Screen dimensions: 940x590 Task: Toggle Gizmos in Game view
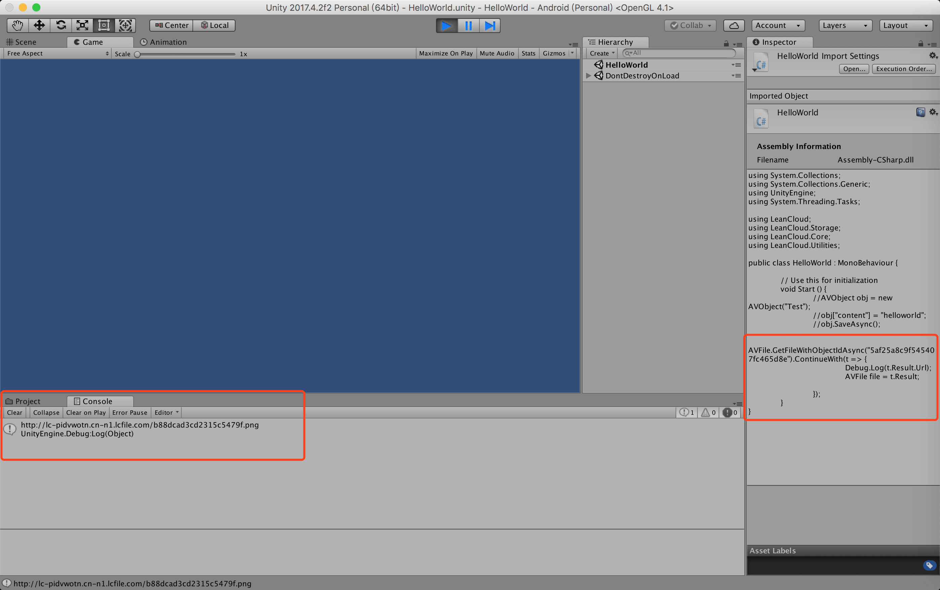point(554,53)
